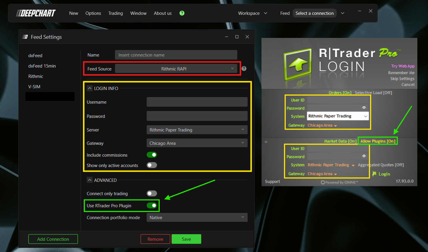Toggle Include commissions switch
Viewport: 428px width, 252px height.
tap(152, 155)
